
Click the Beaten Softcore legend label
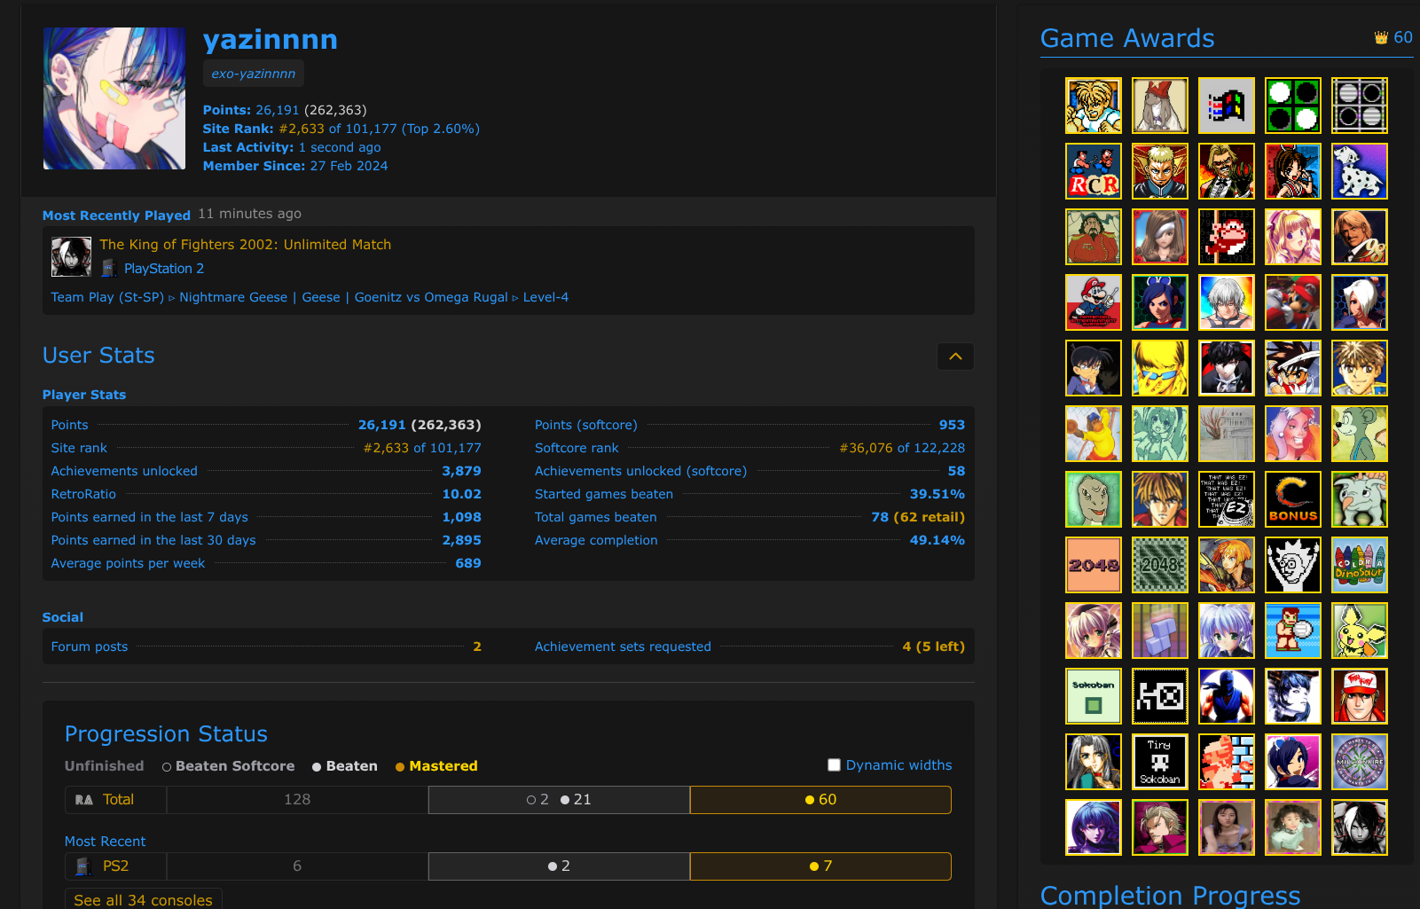[234, 766]
